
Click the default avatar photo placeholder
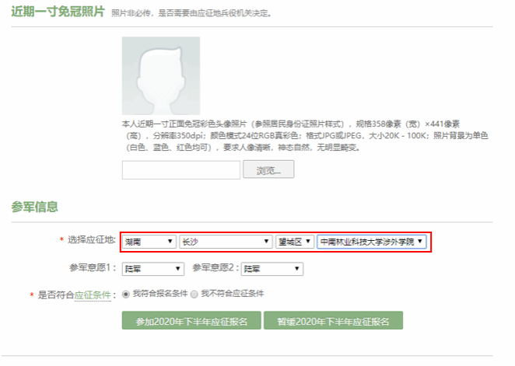click(160, 75)
